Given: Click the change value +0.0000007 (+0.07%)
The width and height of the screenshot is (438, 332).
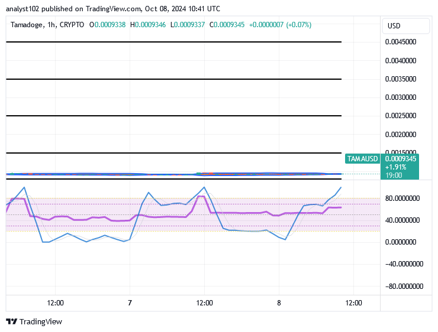Looking at the screenshot, I should point(280,25).
